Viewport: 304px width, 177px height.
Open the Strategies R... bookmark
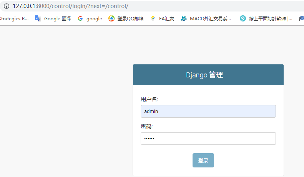14,19
